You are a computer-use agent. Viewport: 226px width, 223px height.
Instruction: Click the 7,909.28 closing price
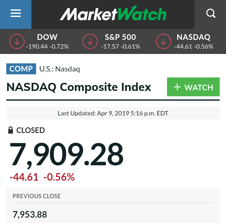66,154
